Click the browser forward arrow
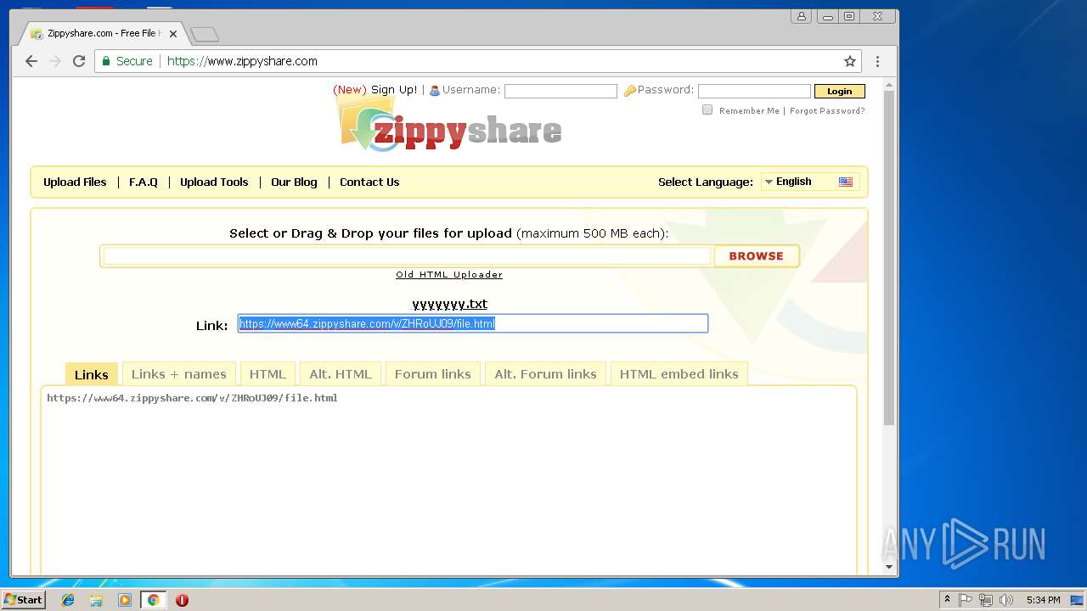The image size is (1087, 611). pos(55,61)
